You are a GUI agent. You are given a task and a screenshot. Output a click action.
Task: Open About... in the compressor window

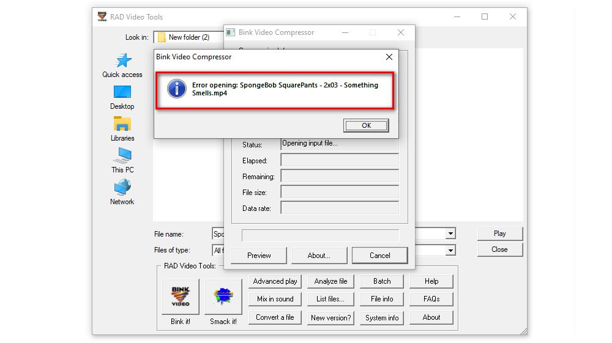coord(319,256)
